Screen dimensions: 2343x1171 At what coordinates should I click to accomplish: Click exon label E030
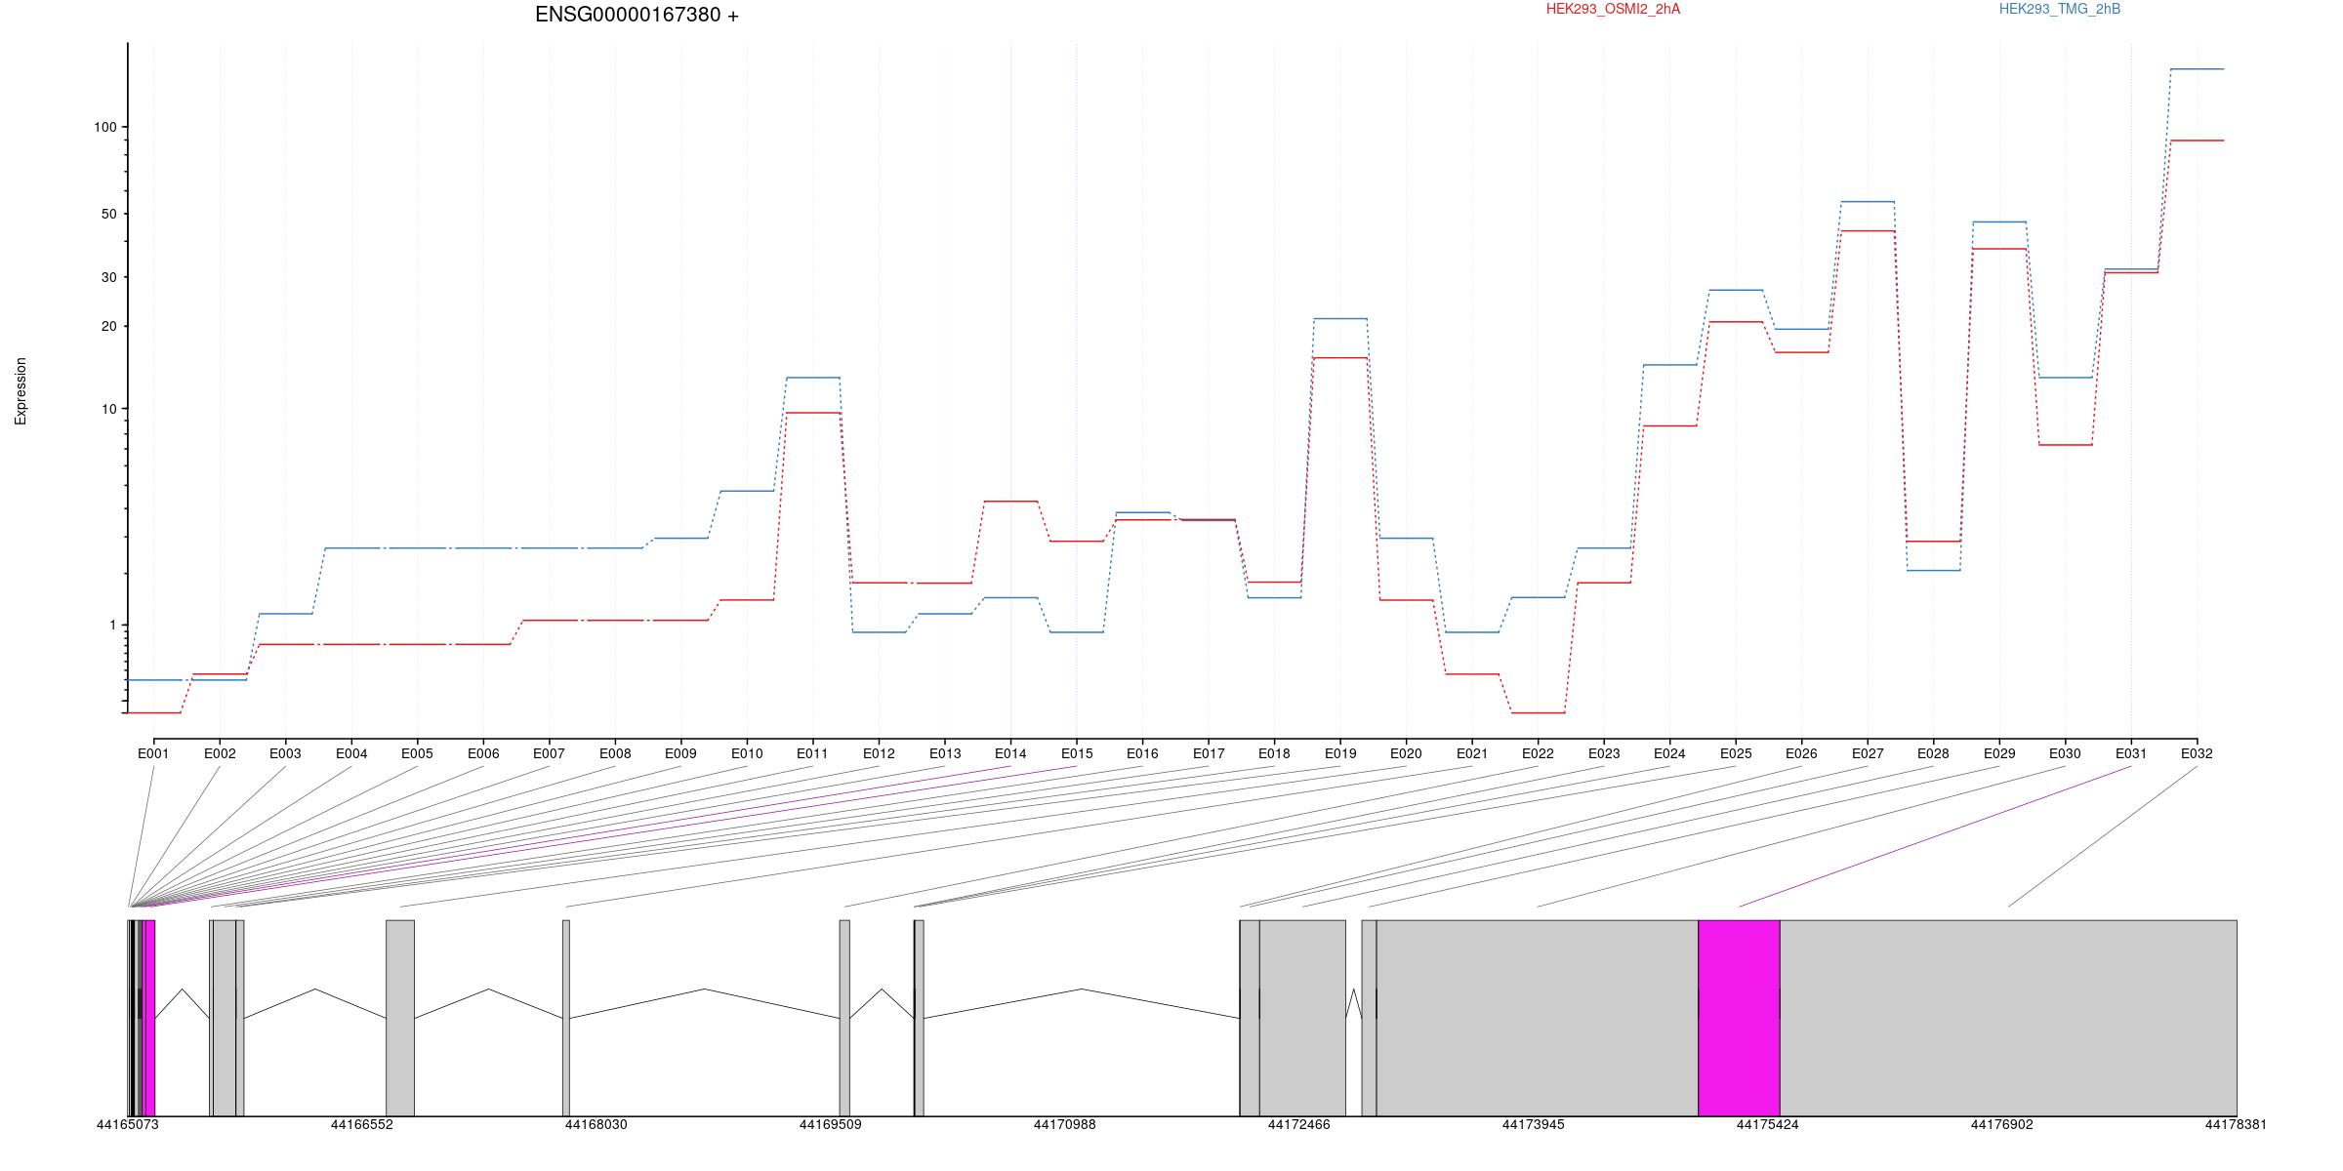2065,753
